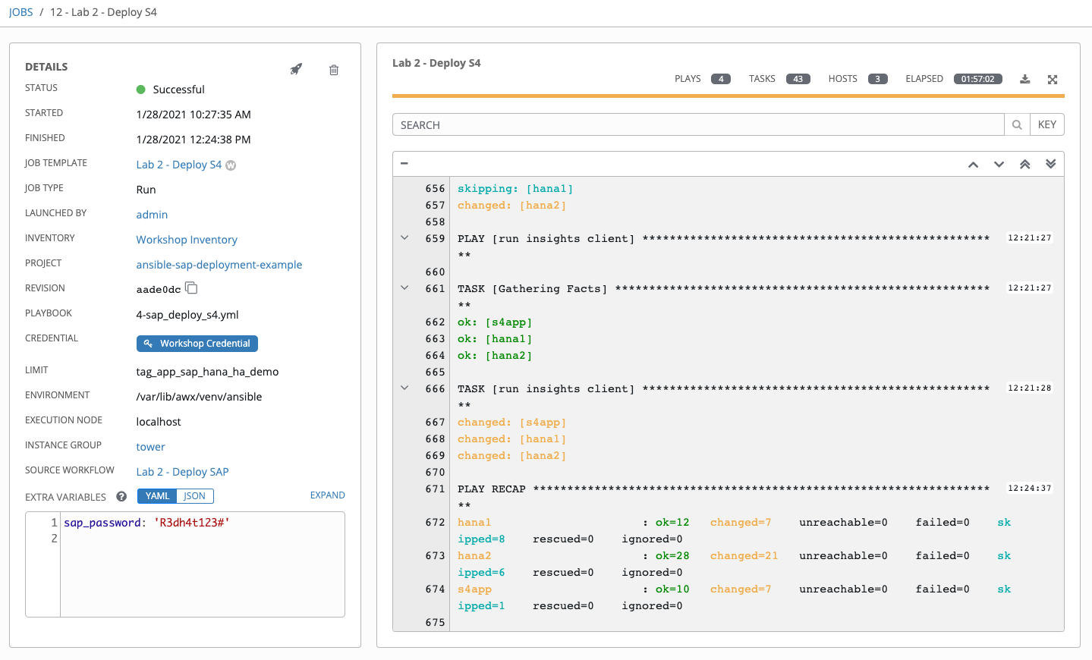
Task: Click sap_password variable line
Action: tap(146, 523)
